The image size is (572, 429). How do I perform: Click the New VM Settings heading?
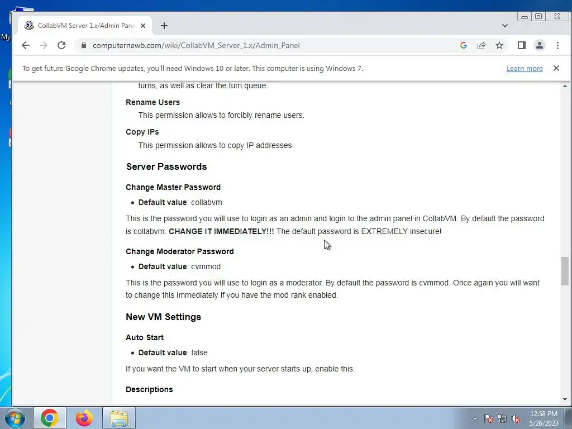[164, 317]
